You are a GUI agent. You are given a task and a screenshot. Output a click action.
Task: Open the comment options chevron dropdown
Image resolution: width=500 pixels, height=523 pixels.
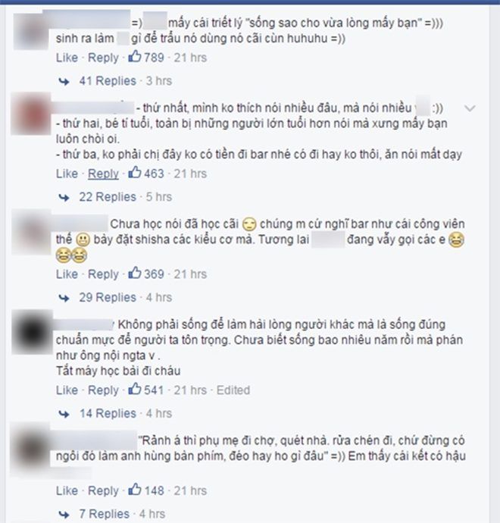click(x=470, y=108)
